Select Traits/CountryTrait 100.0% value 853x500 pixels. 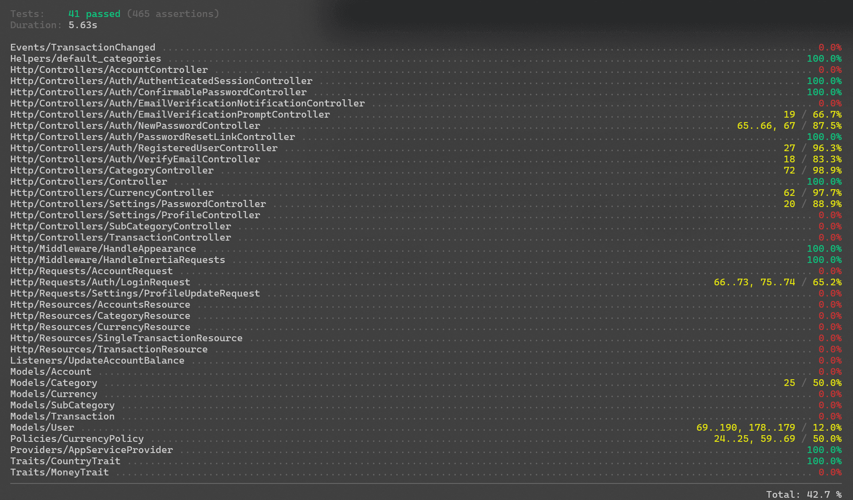point(823,461)
